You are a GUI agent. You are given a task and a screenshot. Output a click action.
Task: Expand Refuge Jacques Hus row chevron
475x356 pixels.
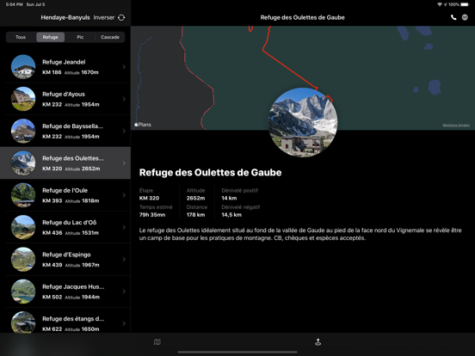click(x=124, y=292)
